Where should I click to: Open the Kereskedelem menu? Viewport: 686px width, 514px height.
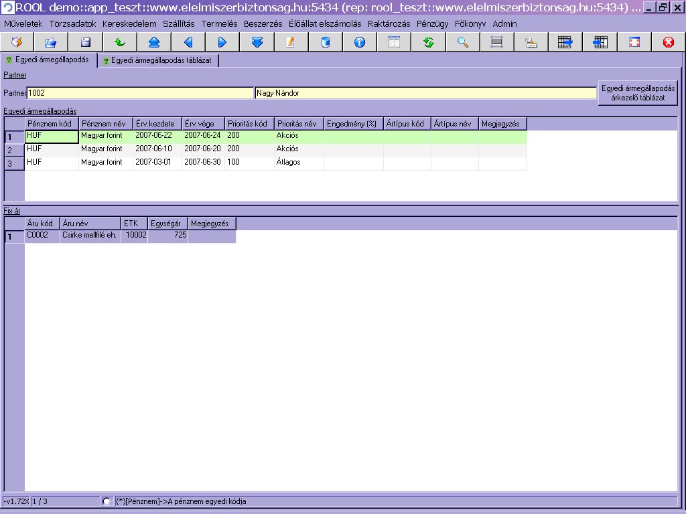click(x=129, y=23)
